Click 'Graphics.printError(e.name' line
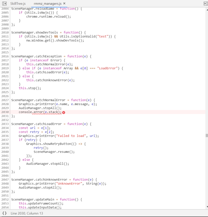 point(58,104)
